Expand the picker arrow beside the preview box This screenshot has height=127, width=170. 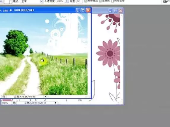(x=10, y=1)
